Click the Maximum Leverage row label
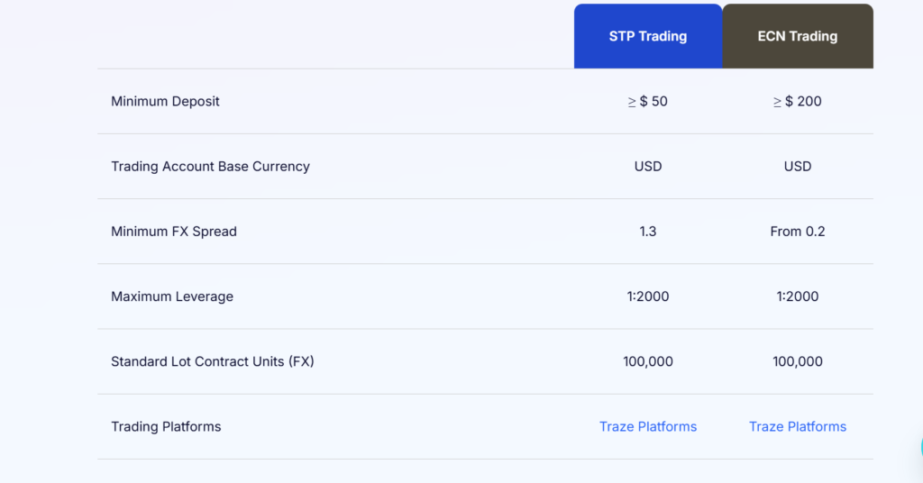Image resolution: width=923 pixels, height=483 pixels. tap(172, 296)
